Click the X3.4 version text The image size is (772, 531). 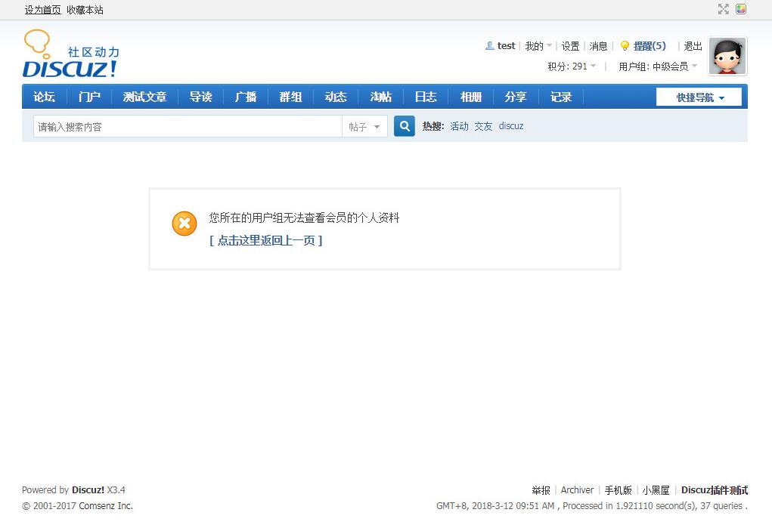(116, 489)
